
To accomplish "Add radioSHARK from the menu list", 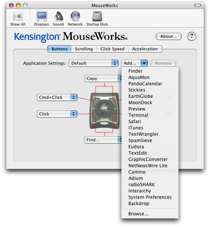I will coord(150,185).
